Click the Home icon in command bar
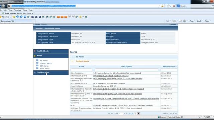This screenshot has width=214, height=120. tap(168, 21)
